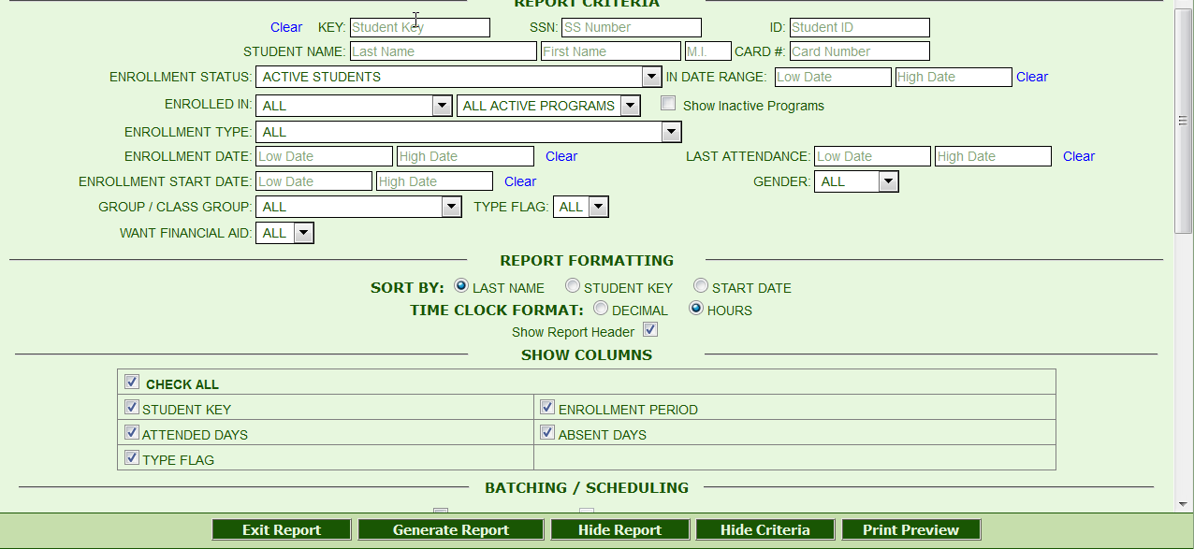Click the Hide Report button
The height and width of the screenshot is (549, 1194).
click(x=620, y=529)
